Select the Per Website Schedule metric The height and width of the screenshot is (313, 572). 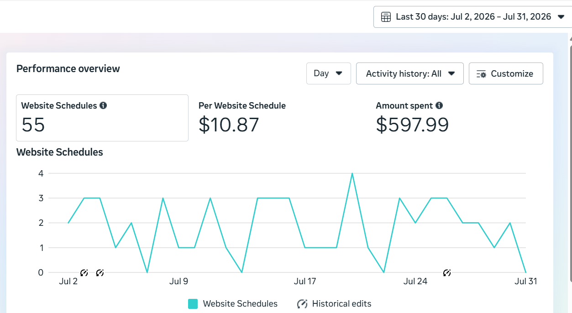[242, 118]
